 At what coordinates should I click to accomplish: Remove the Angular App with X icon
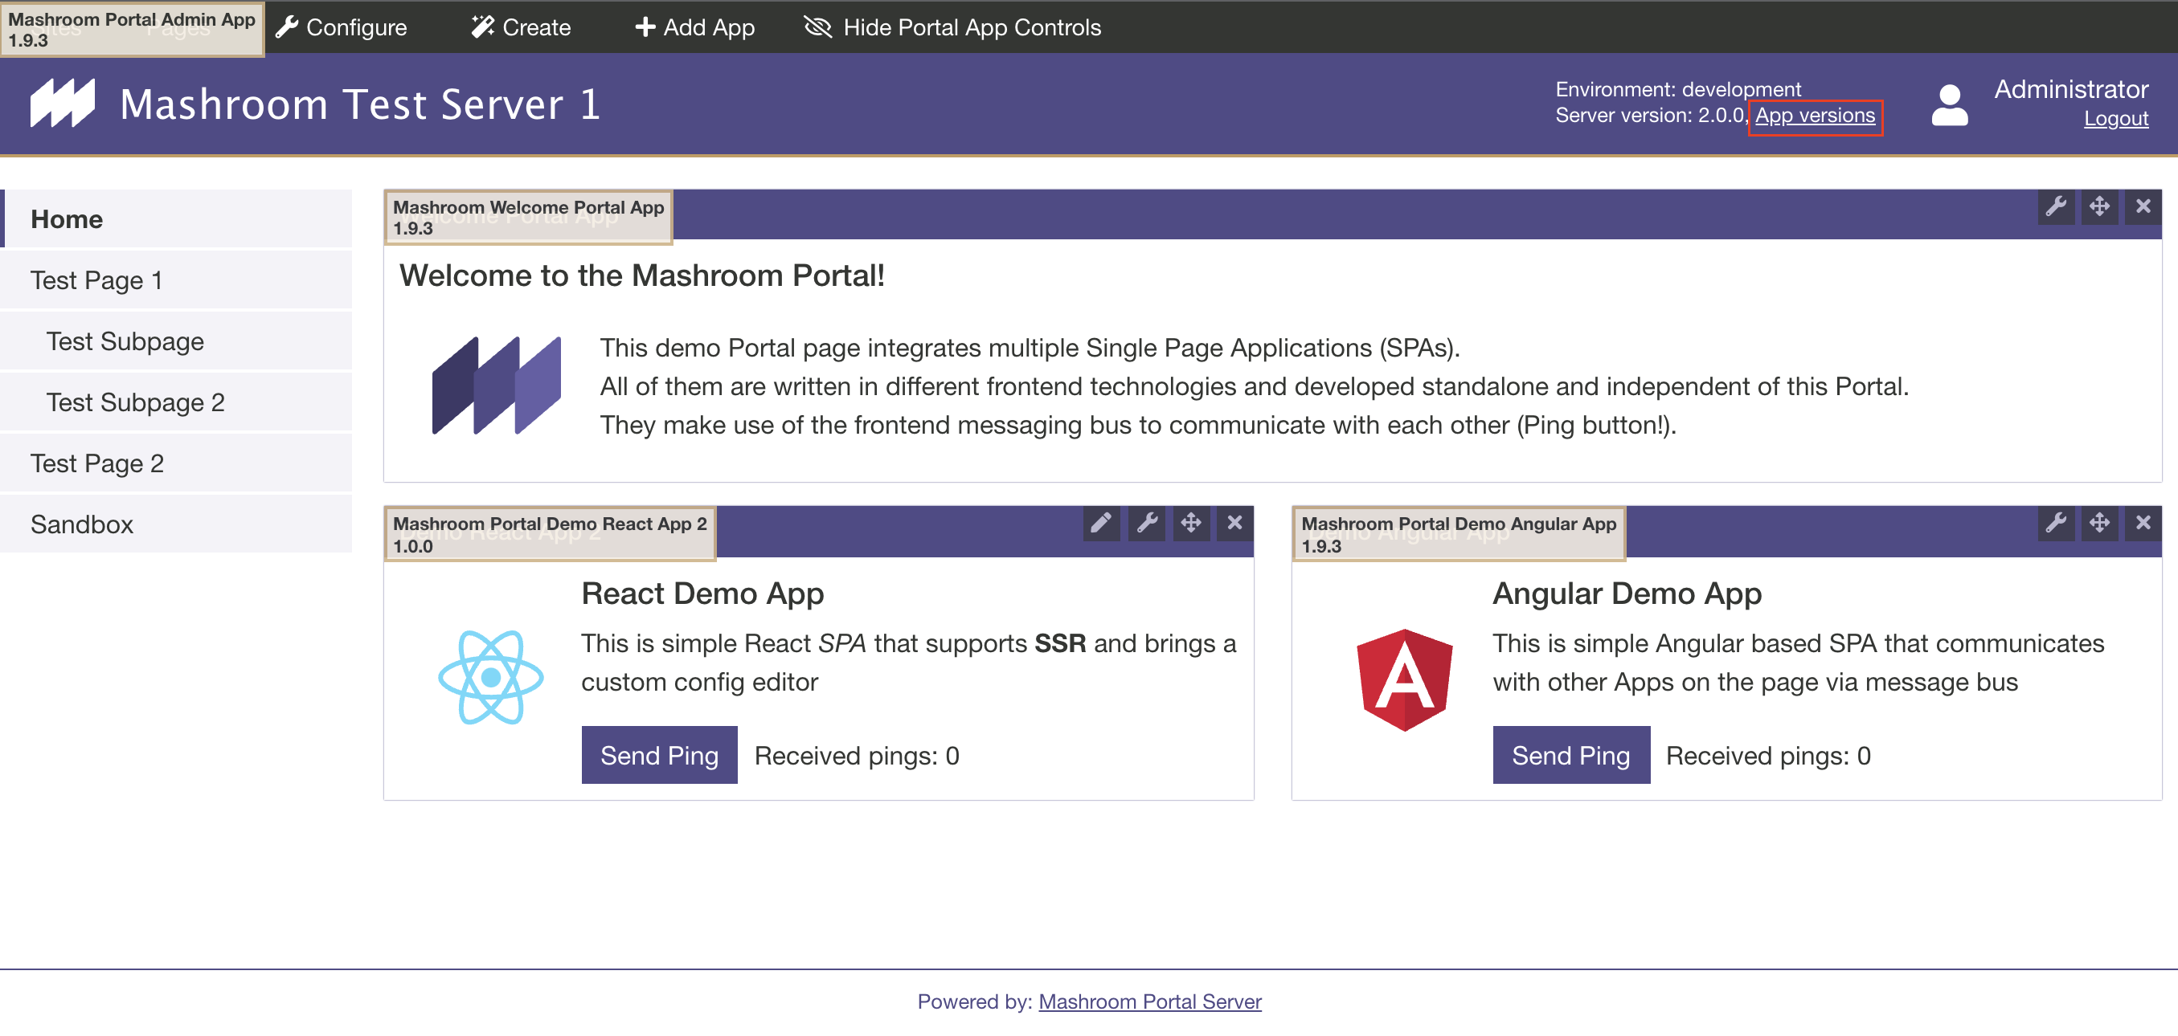[2143, 523]
